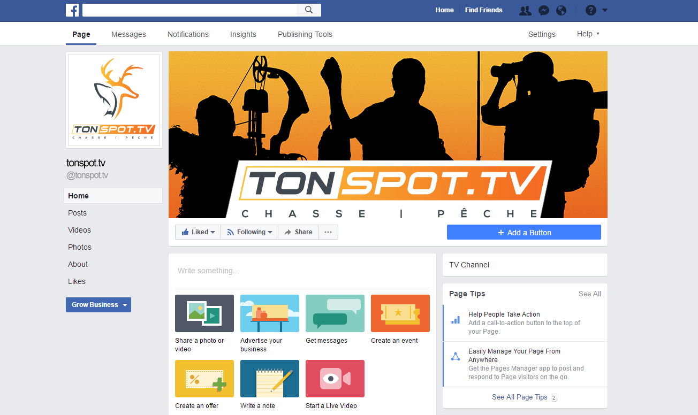The width and height of the screenshot is (698, 415).
Task: Click the TONSPOT.TV cover photo
Action: tap(388, 135)
